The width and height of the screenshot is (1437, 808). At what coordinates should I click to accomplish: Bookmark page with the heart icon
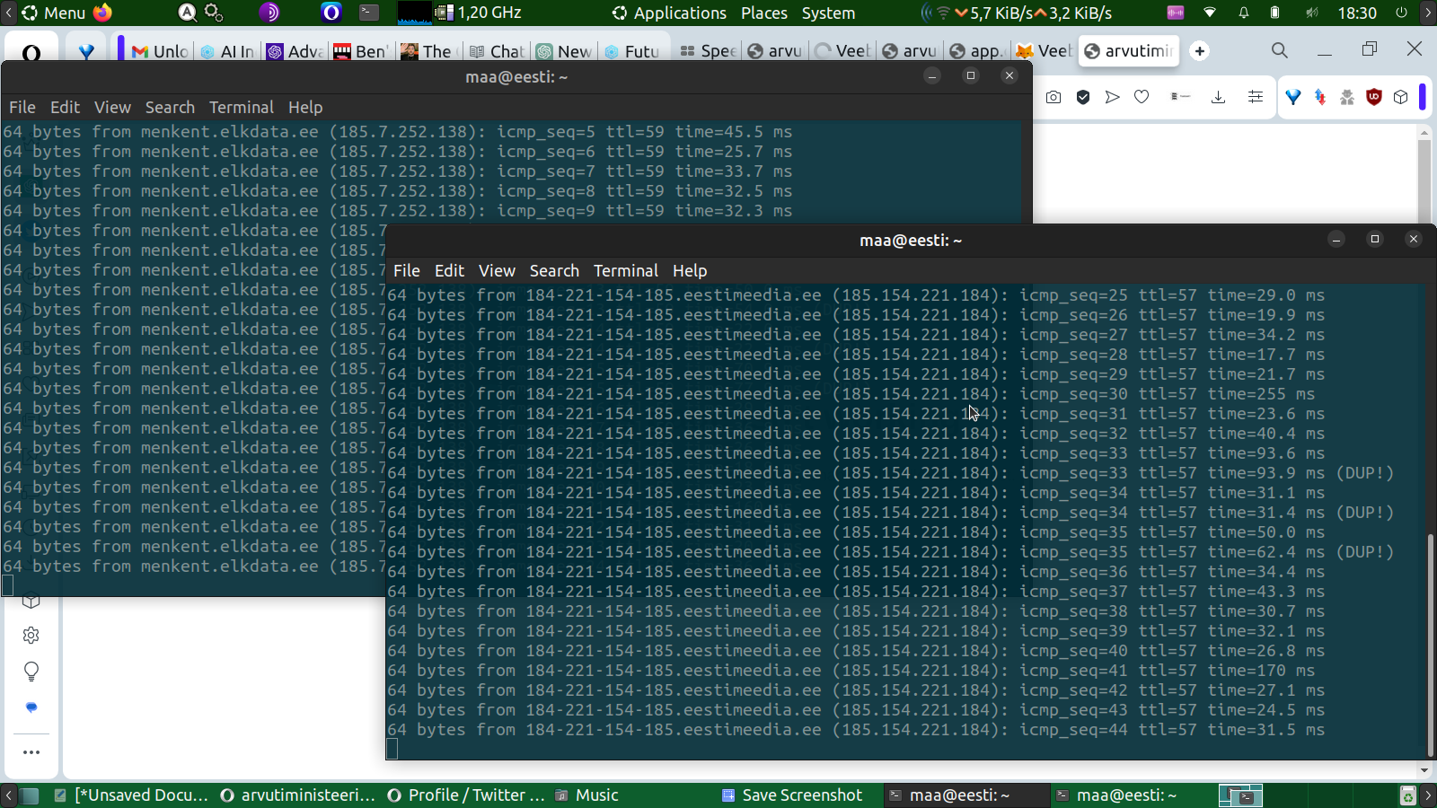(x=1142, y=97)
